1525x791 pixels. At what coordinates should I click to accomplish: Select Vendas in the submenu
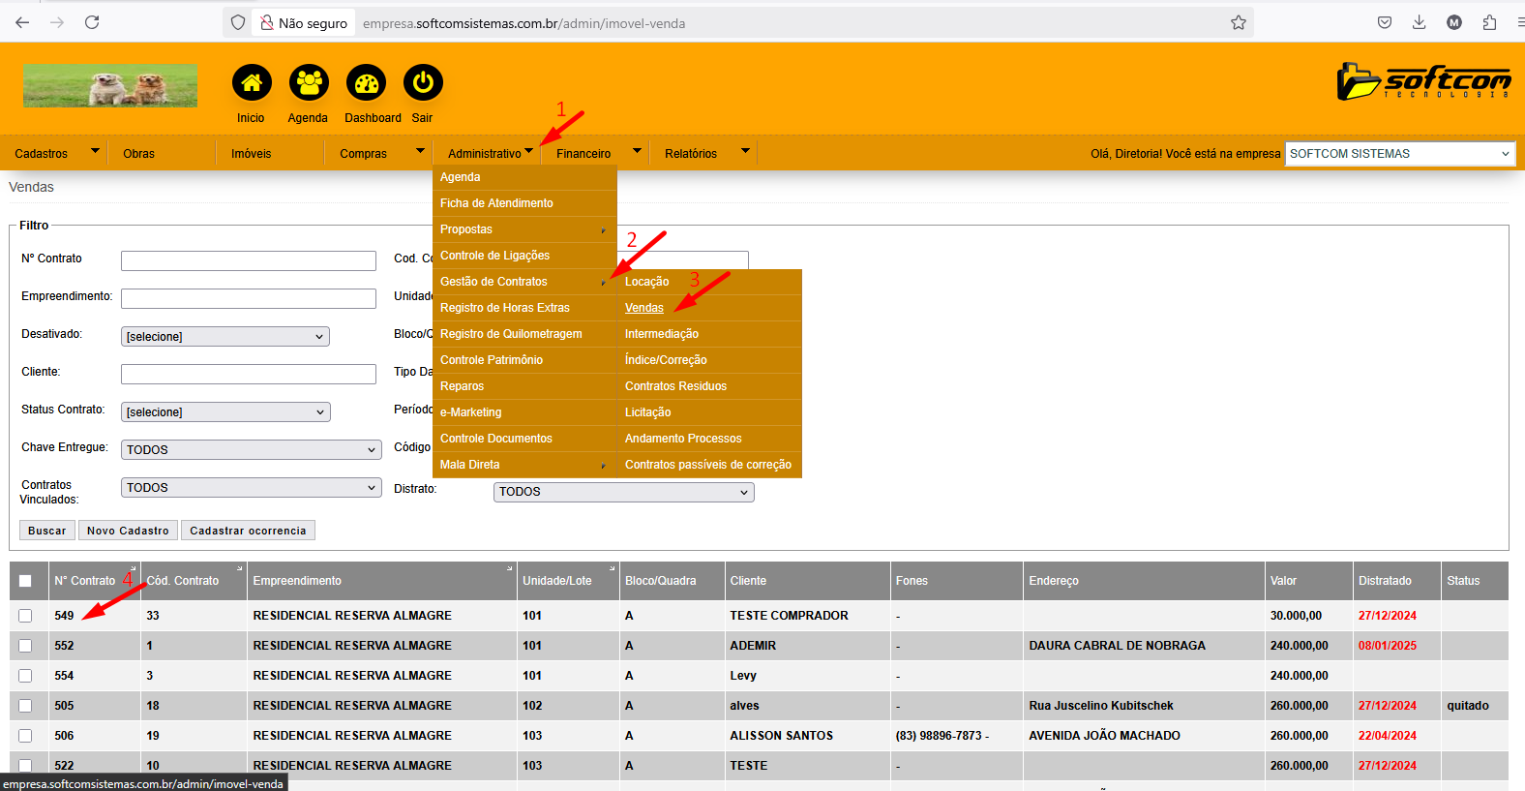tap(644, 308)
